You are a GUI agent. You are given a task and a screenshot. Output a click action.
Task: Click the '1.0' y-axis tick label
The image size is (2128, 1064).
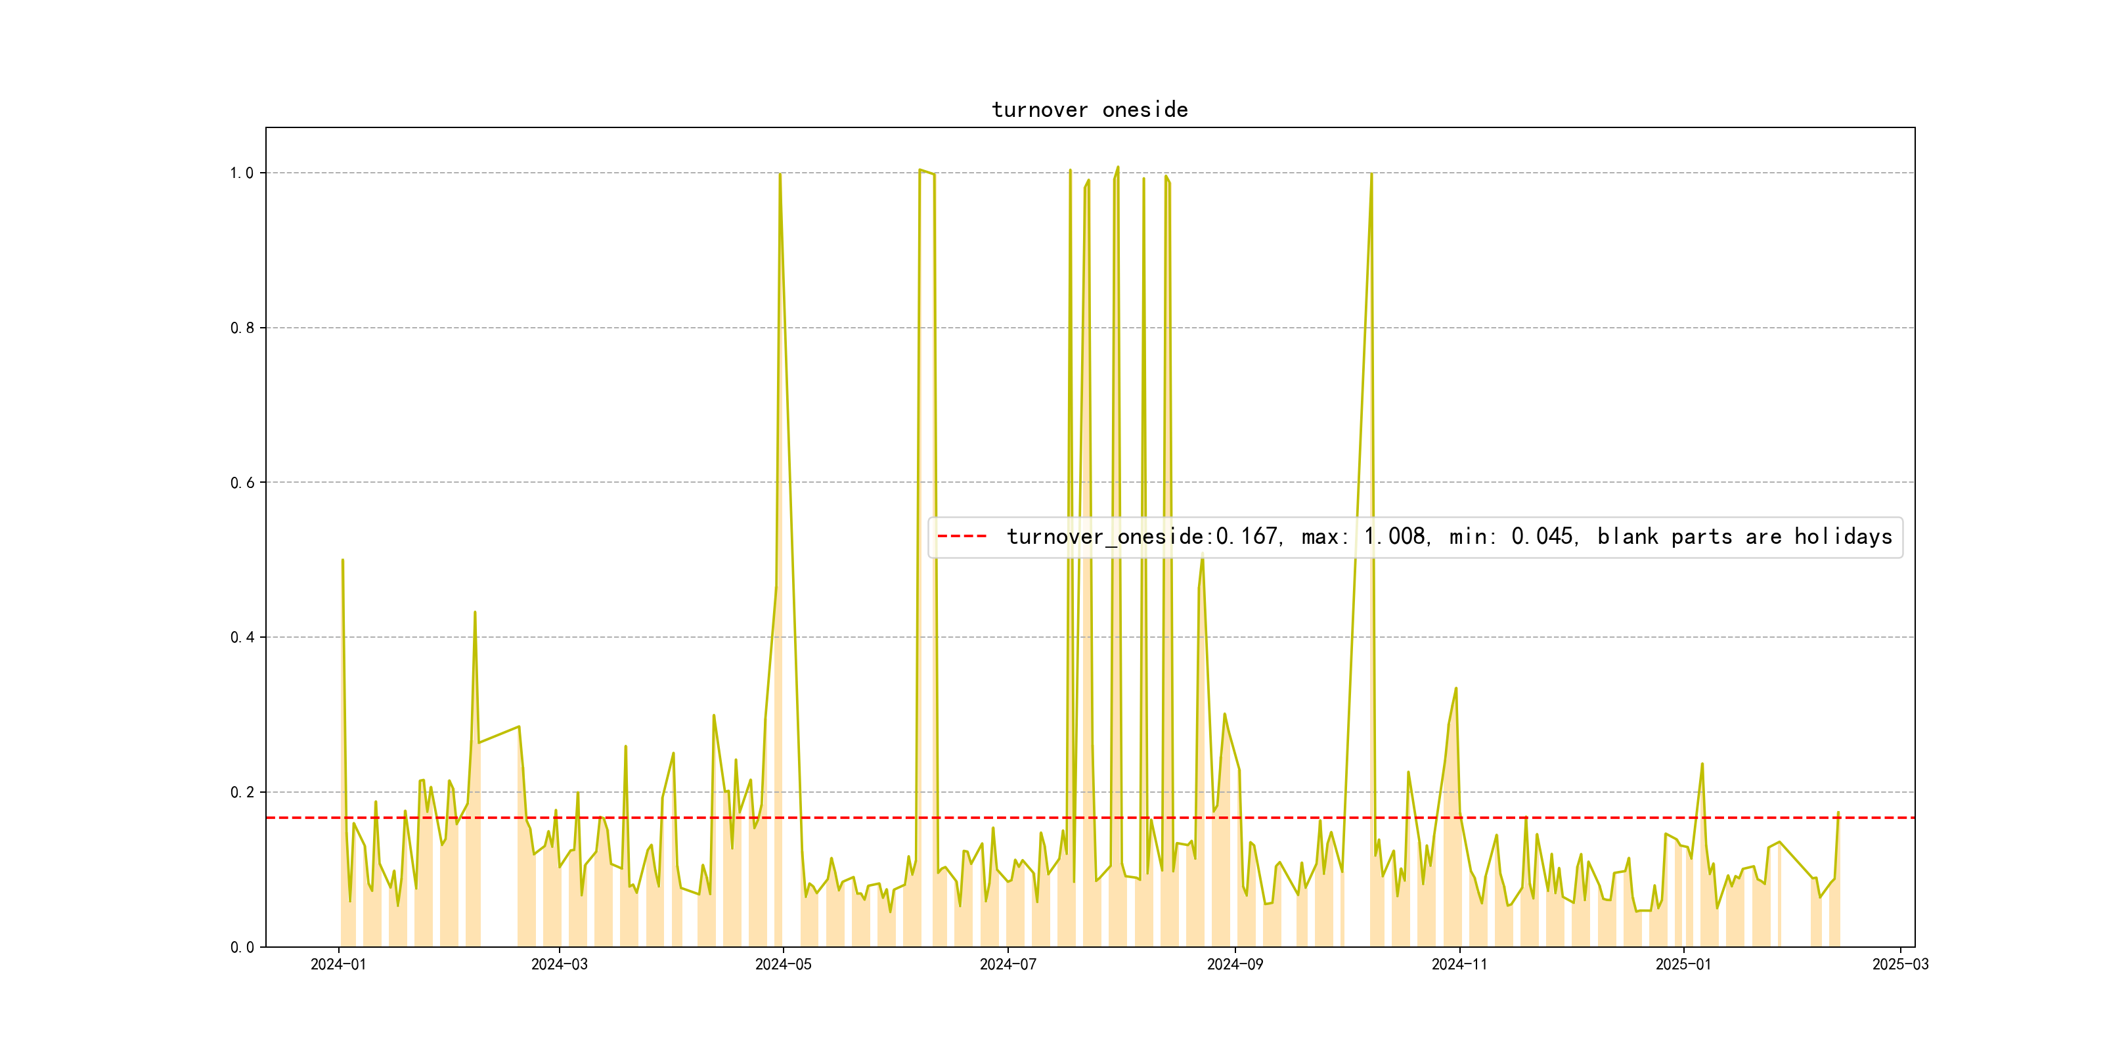coord(241,173)
